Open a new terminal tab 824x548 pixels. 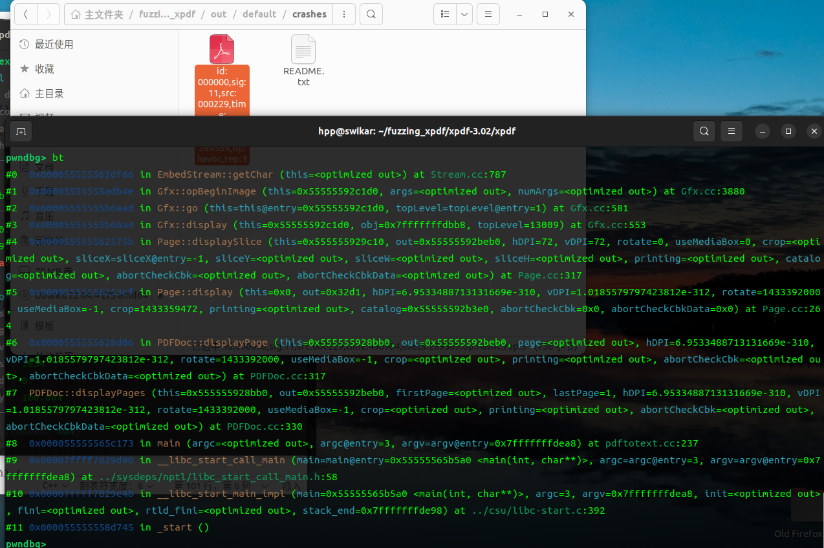click(x=21, y=131)
